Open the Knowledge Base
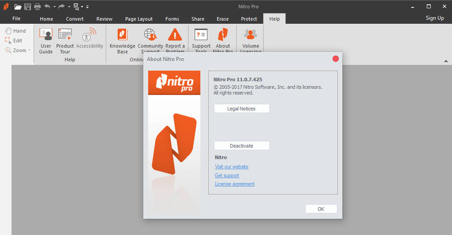Screen dimensions: 452x235 (x=122, y=40)
